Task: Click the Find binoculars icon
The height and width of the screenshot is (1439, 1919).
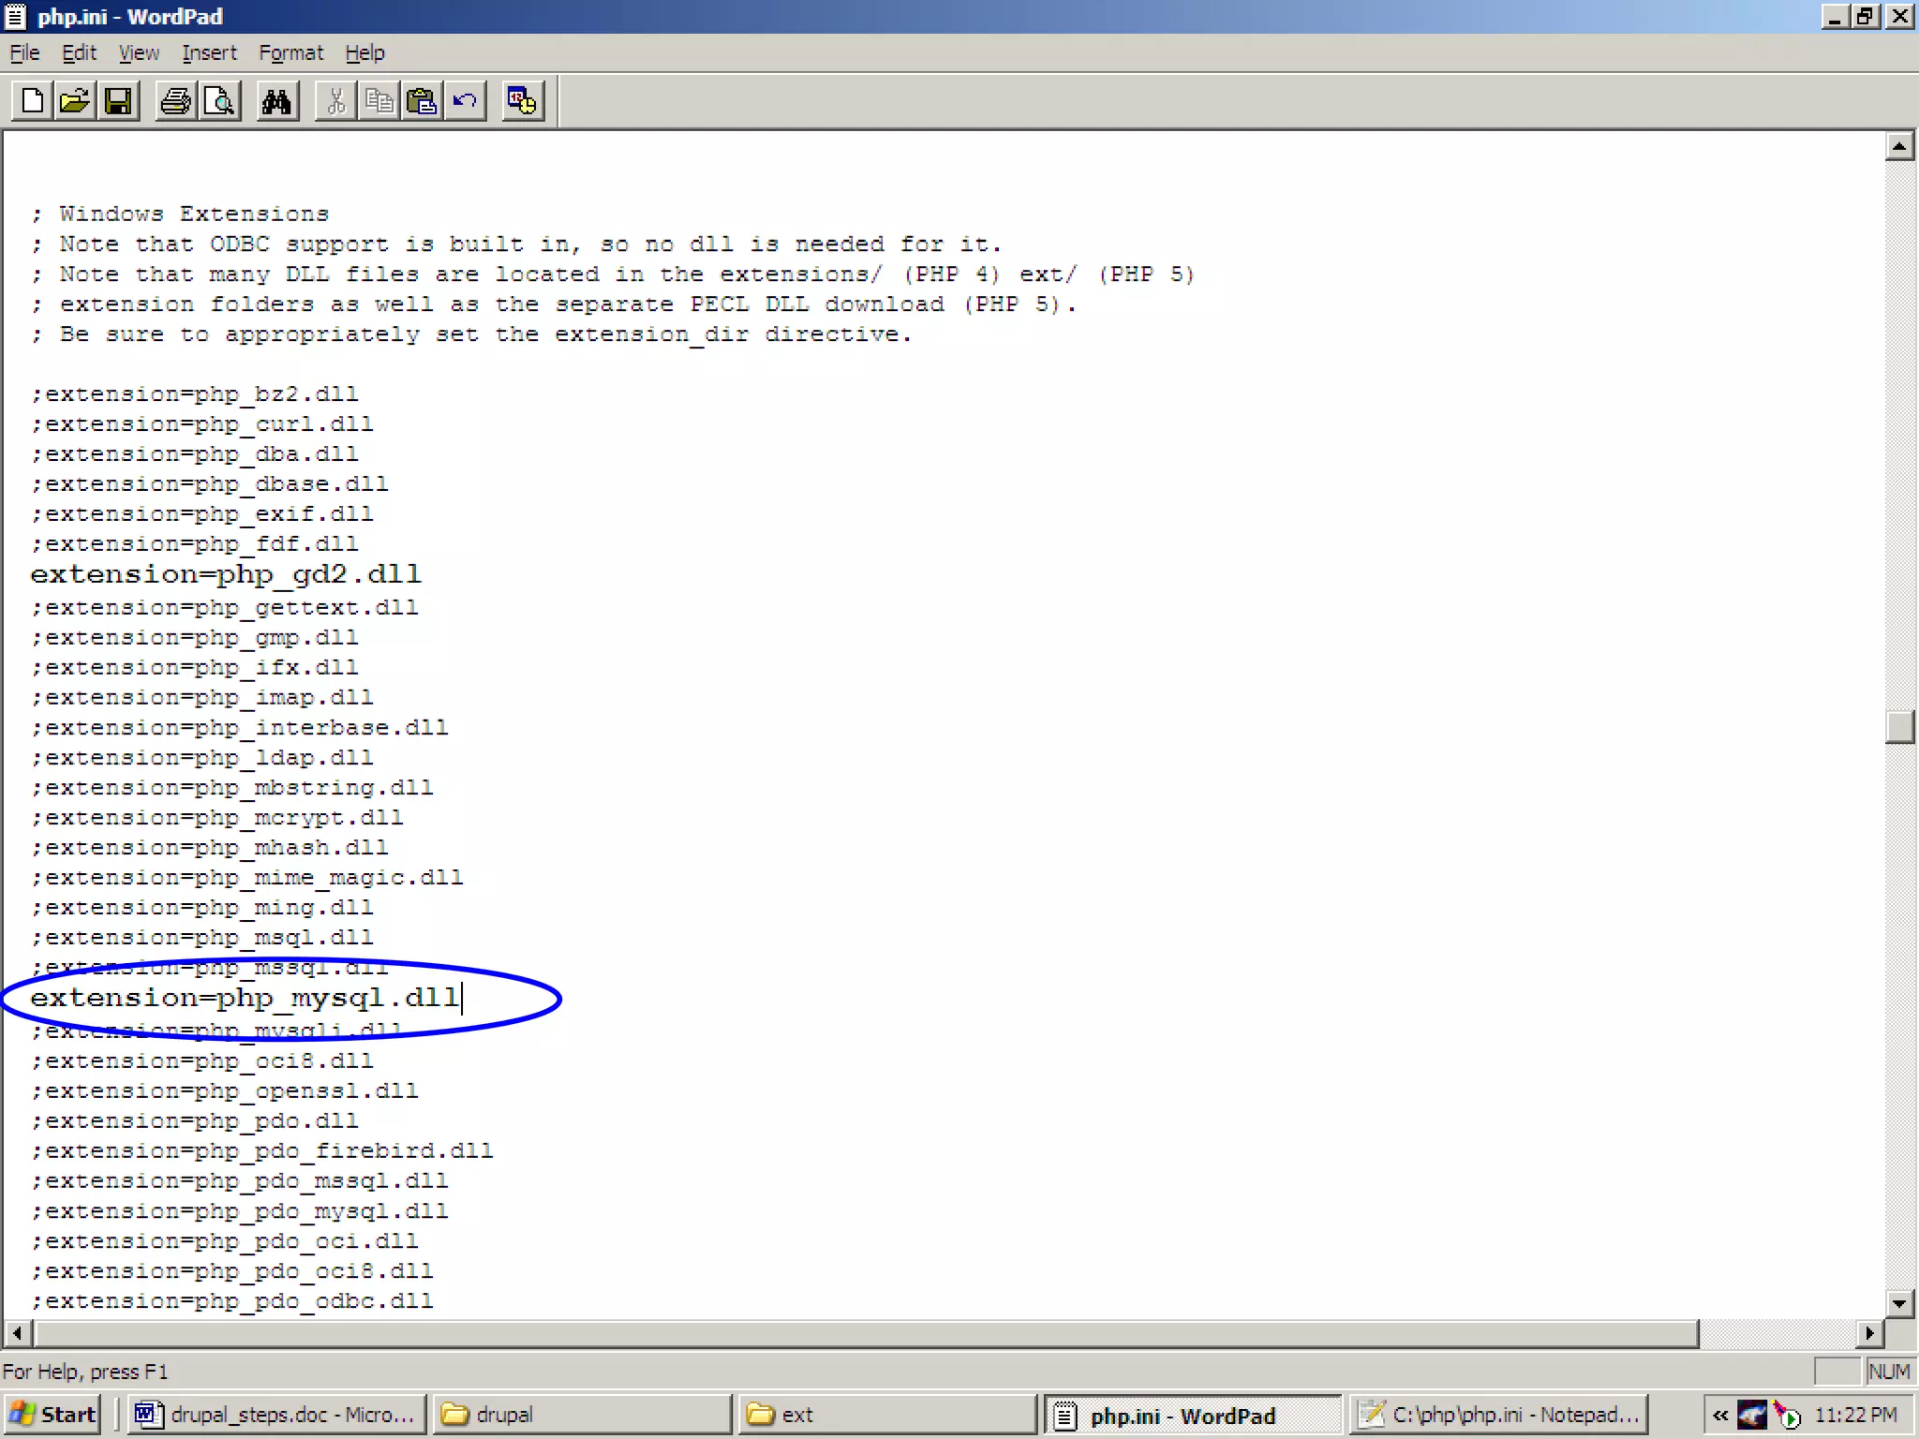Action: pyautogui.click(x=276, y=101)
